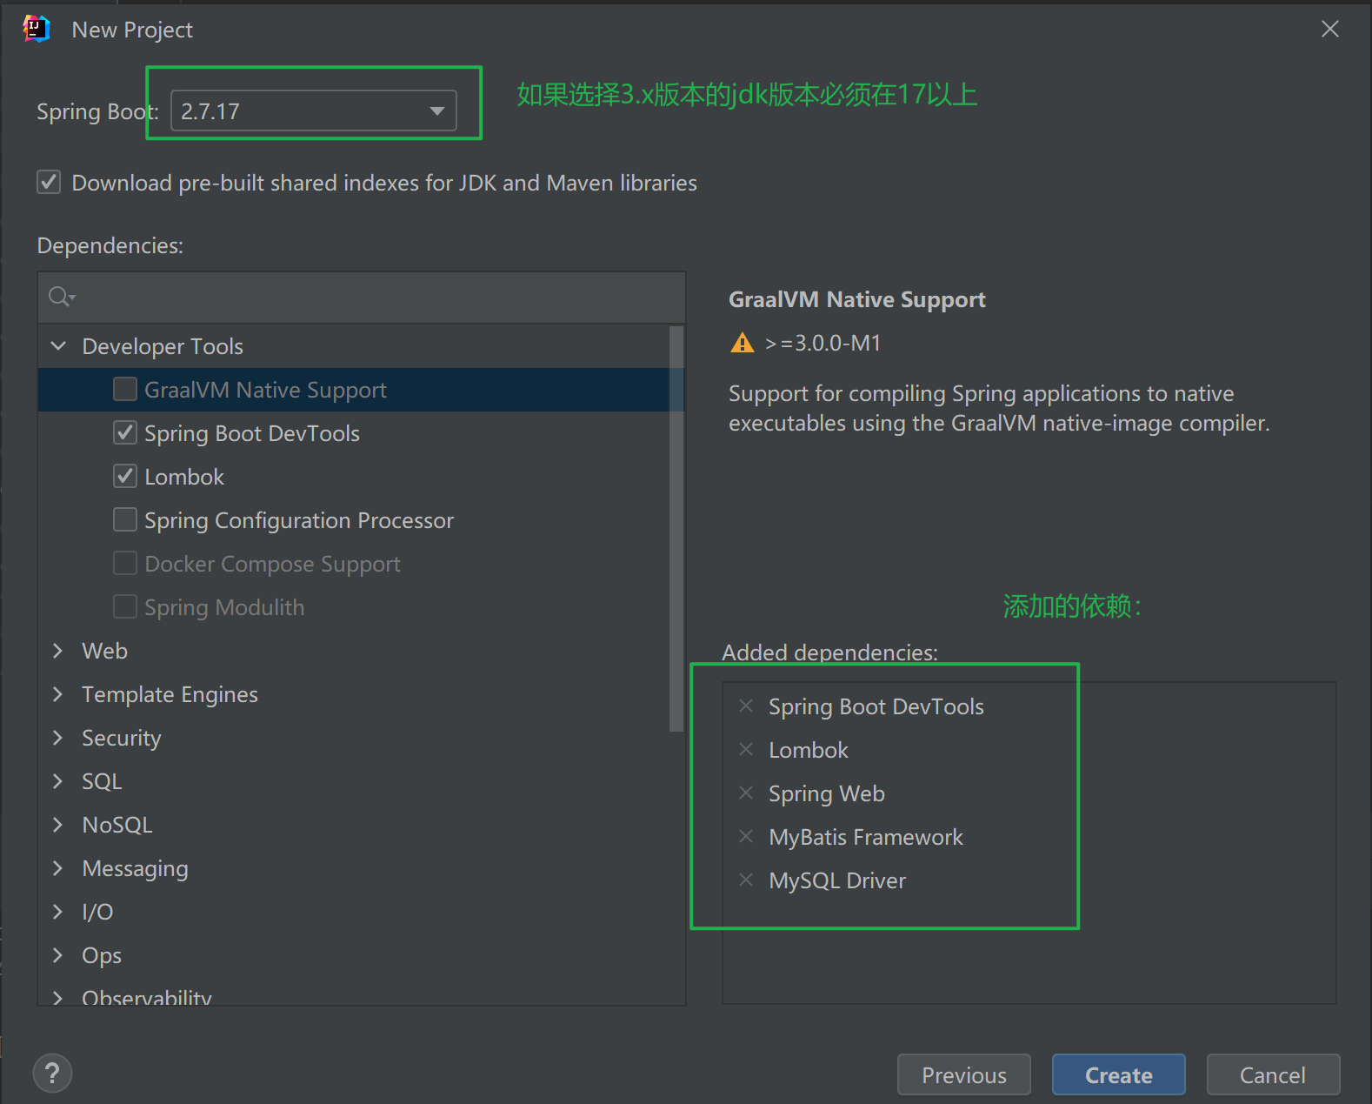The height and width of the screenshot is (1104, 1372).
Task: Click the IntelliJ IDEA logo icon
Action: (x=37, y=29)
